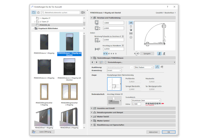Collapse Türeinstellungen PENEDERclassic panel
The height and width of the screenshot is (140, 211).
pyautogui.click(x=92, y=58)
